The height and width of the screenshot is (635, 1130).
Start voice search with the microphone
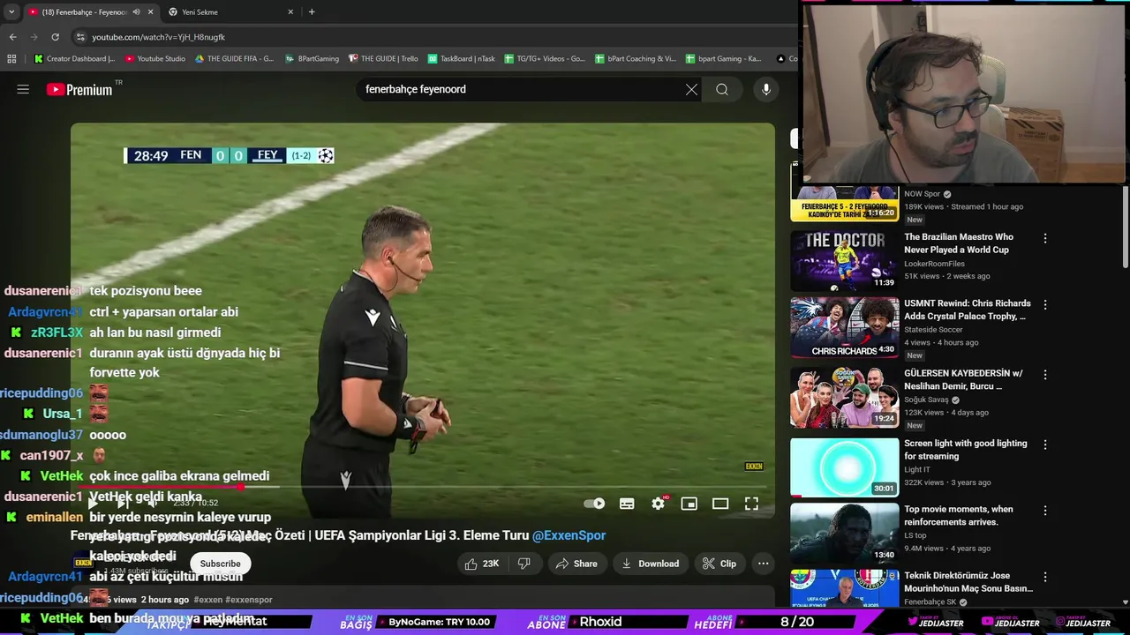pos(765,89)
